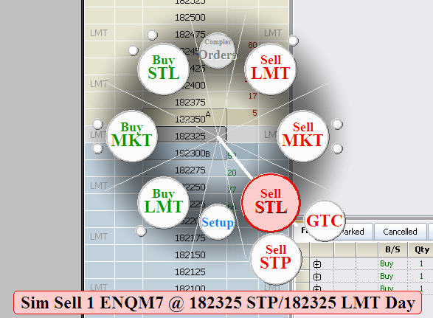The image size is (433, 318).
Task: Click the Sell MKT circle
Action: pos(303,136)
